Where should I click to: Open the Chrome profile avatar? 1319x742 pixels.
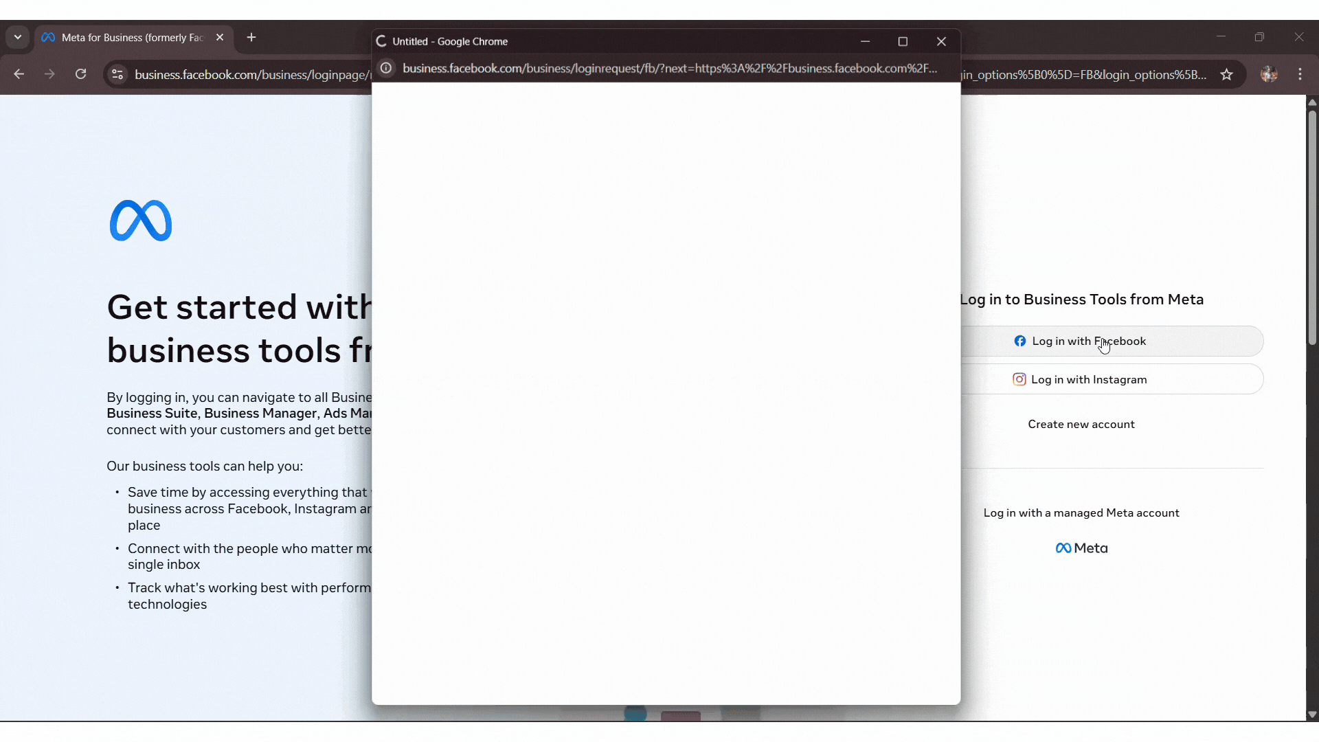[1268, 74]
